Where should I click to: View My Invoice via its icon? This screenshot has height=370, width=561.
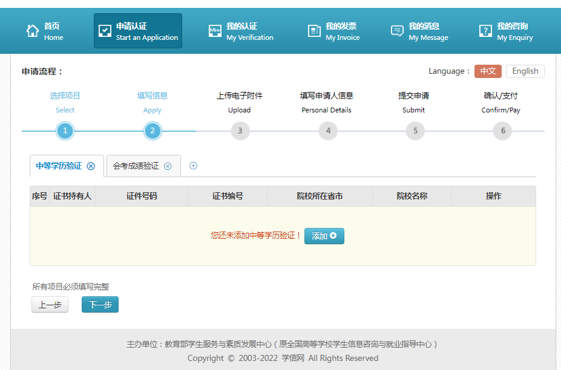(314, 31)
